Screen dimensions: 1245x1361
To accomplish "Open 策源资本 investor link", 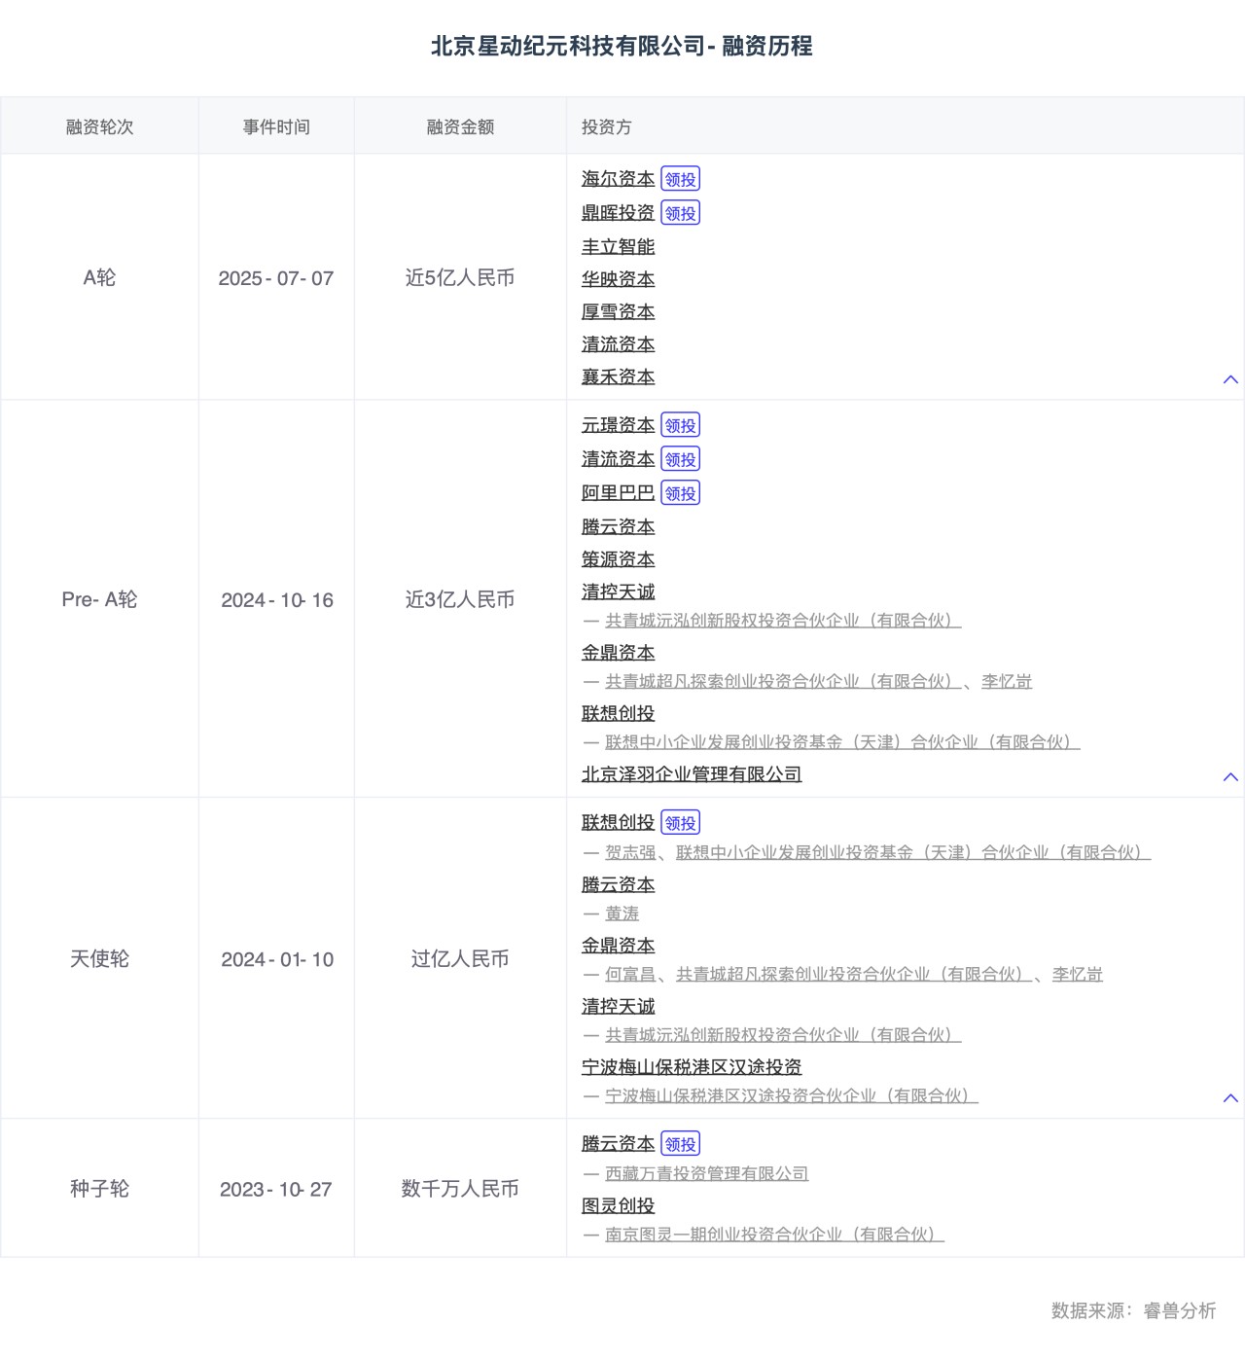I will [618, 559].
